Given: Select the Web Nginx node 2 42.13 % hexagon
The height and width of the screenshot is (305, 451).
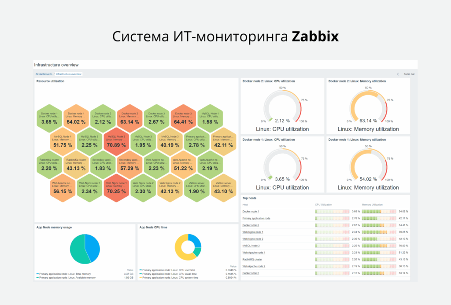Looking at the screenshot, I should [x=170, y=188].
